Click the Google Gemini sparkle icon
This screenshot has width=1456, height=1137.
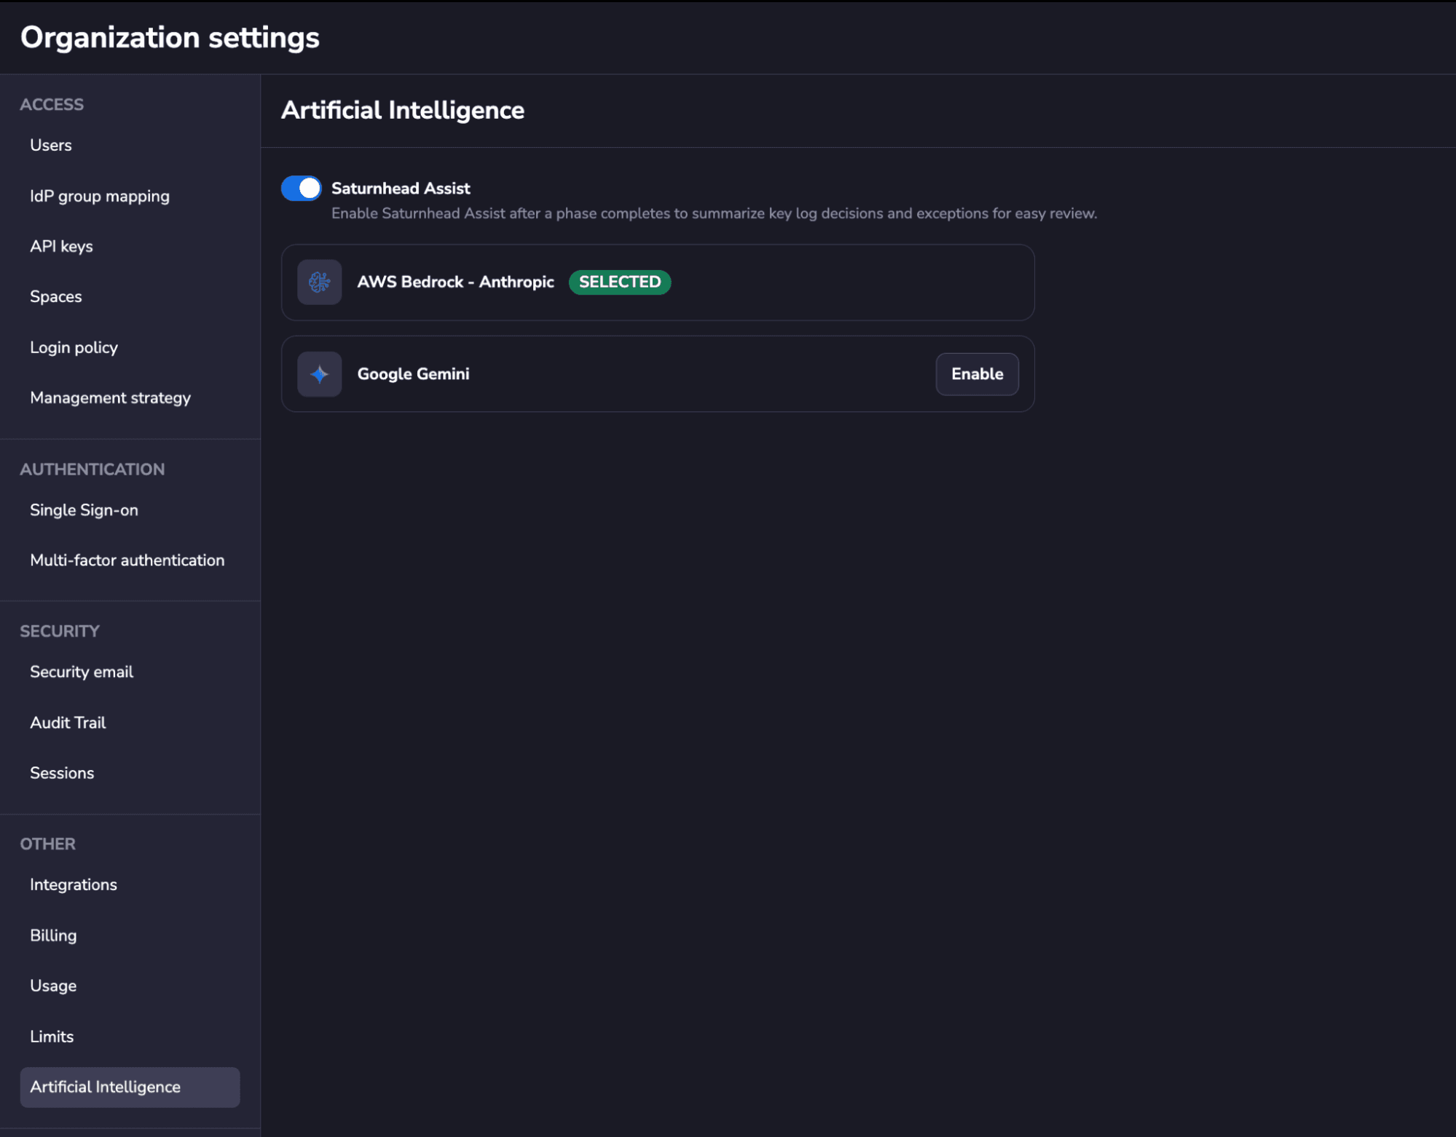click(x=319, y=374)
